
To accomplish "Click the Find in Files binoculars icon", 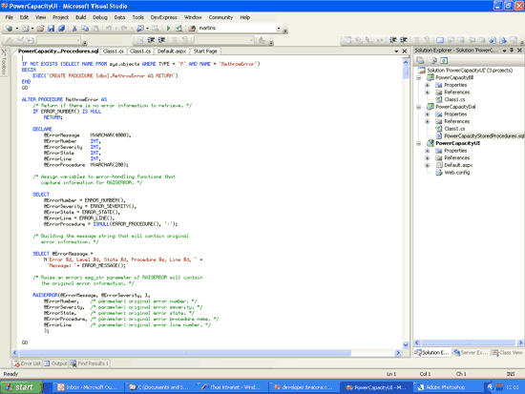I will [x=192, y=29].
